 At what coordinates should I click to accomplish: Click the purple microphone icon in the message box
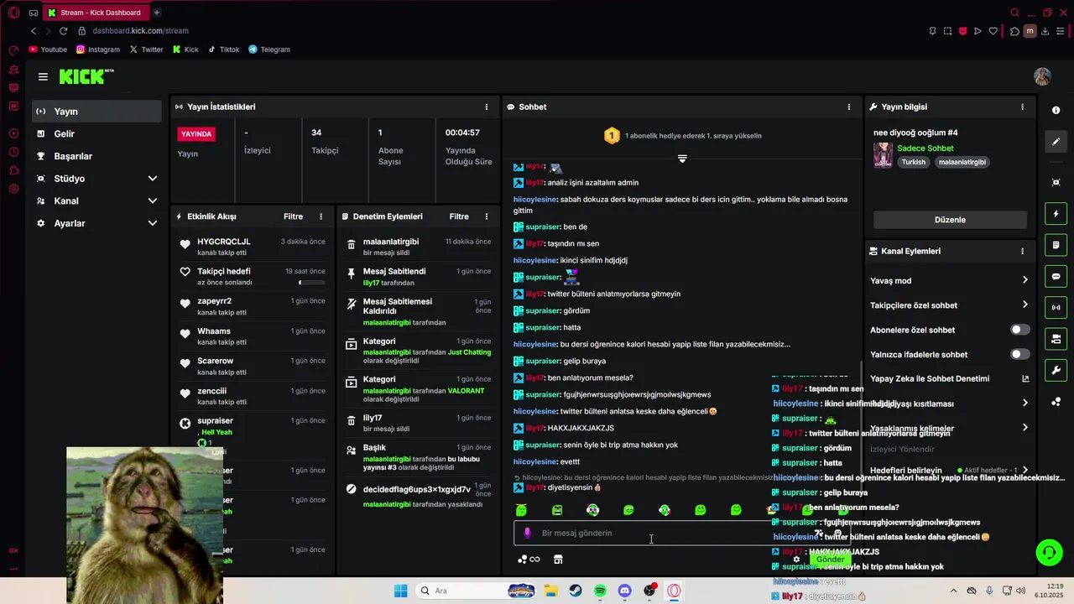tap(527, 533)
